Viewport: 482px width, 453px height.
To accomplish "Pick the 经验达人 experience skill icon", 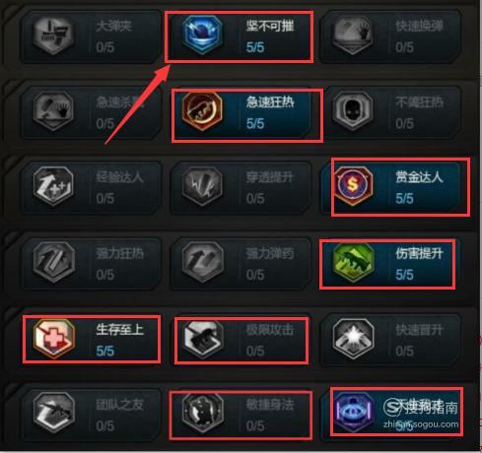I will click(x=53, y=186).
